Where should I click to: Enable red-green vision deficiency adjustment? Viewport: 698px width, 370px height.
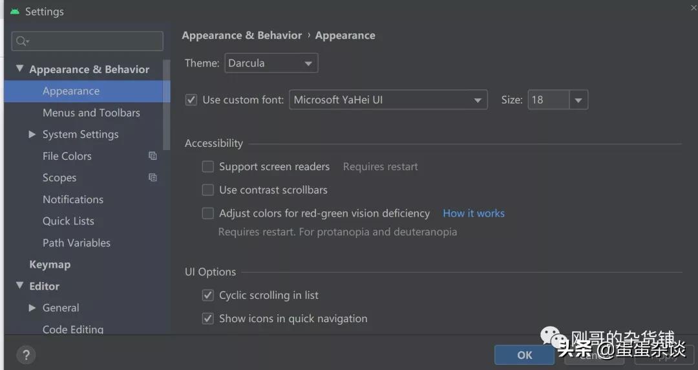208,213
